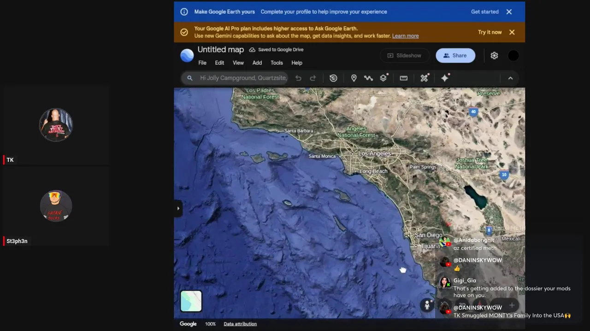
Task: Click the Interstate 40 highway shield
Action: [473, 112]
